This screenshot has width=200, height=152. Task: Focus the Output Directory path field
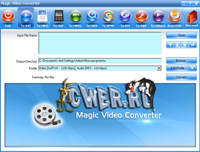[x=100, y=61]
